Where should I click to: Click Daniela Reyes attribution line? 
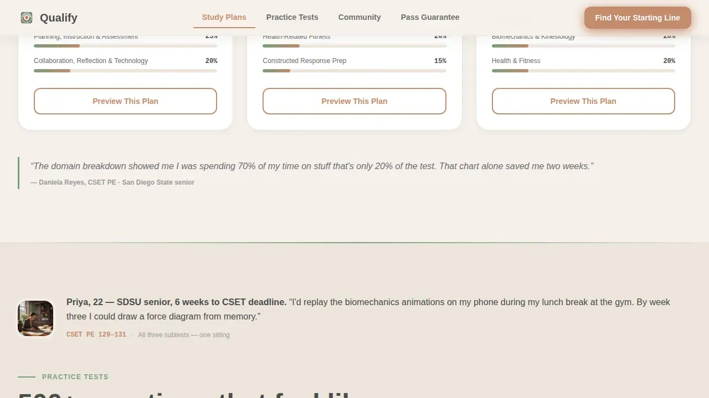tap(112, 182)
